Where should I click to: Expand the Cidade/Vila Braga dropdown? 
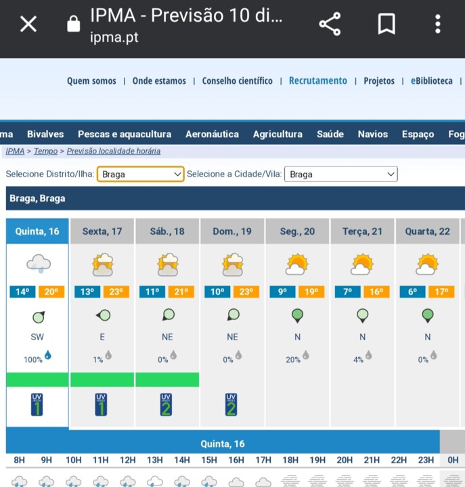click(340, 174)
